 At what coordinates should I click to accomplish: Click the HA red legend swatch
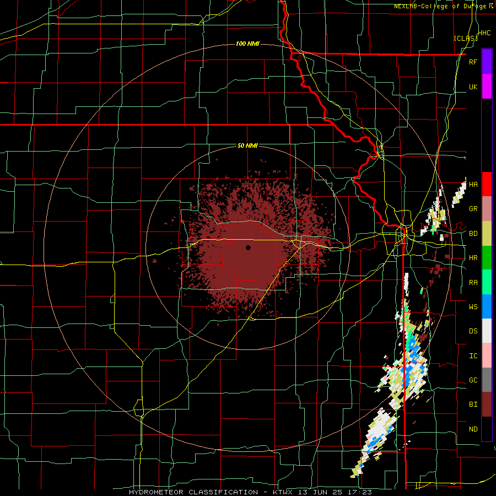point(487,184)
